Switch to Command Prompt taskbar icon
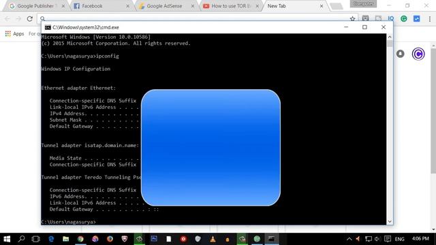 (271, 239)
